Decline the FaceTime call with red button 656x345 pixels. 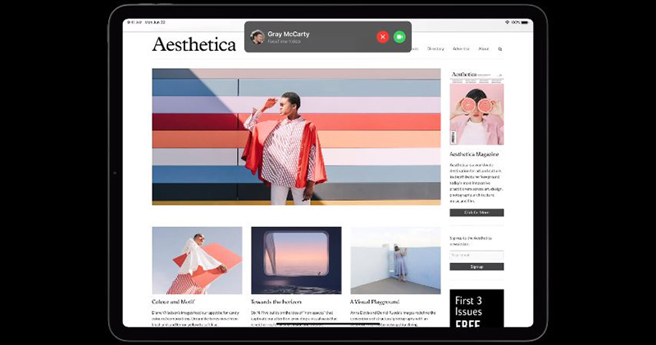tap(382, 37)
